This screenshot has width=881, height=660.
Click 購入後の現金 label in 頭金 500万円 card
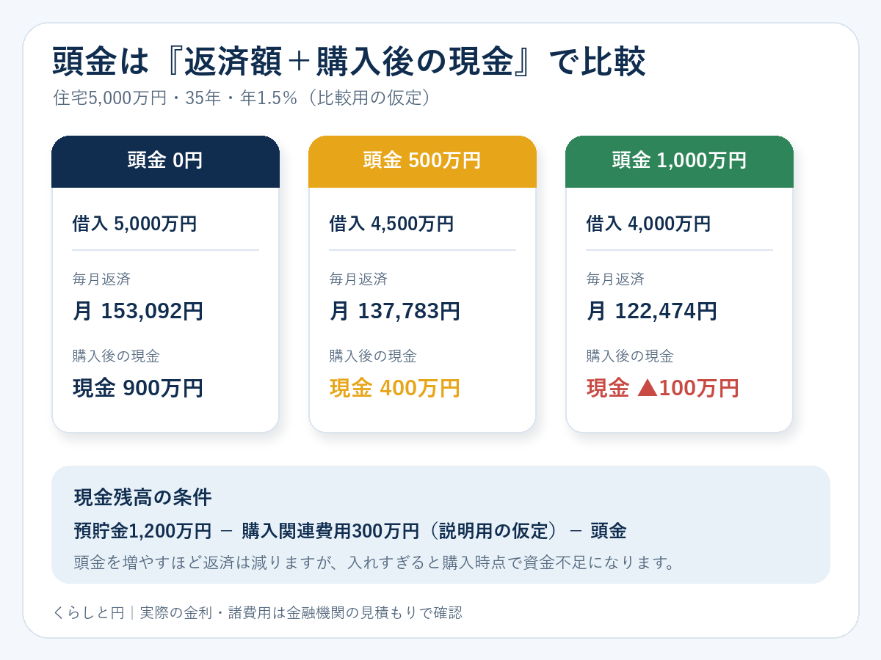(x=373, y=356)
